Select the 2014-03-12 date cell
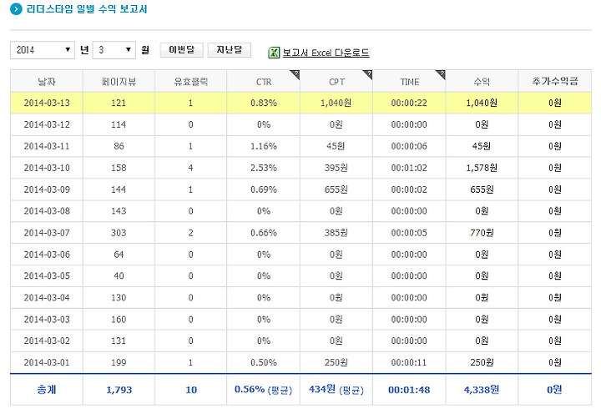601x414 pixels. pos(47,124)
